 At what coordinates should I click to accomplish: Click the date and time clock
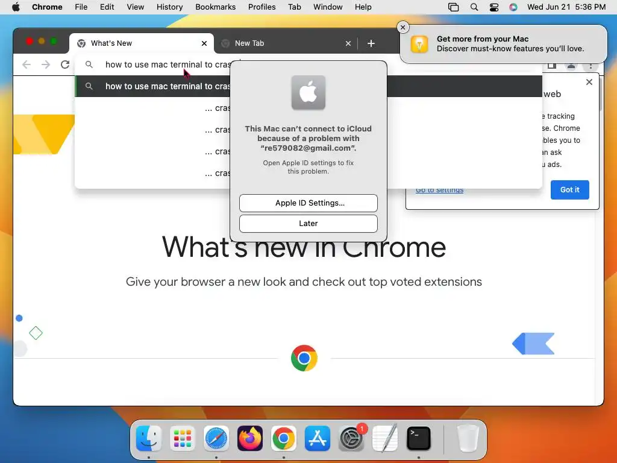pos(566,7)
